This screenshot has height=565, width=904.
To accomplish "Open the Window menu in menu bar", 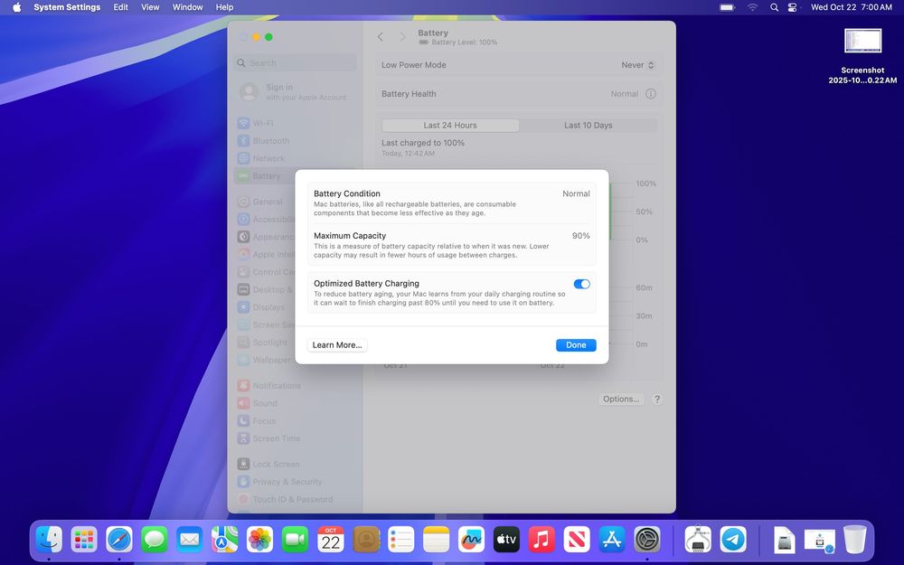I will point(187,7).
